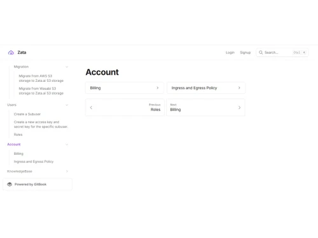Open the Ingress and Egress Policy card

click(206, 88)
